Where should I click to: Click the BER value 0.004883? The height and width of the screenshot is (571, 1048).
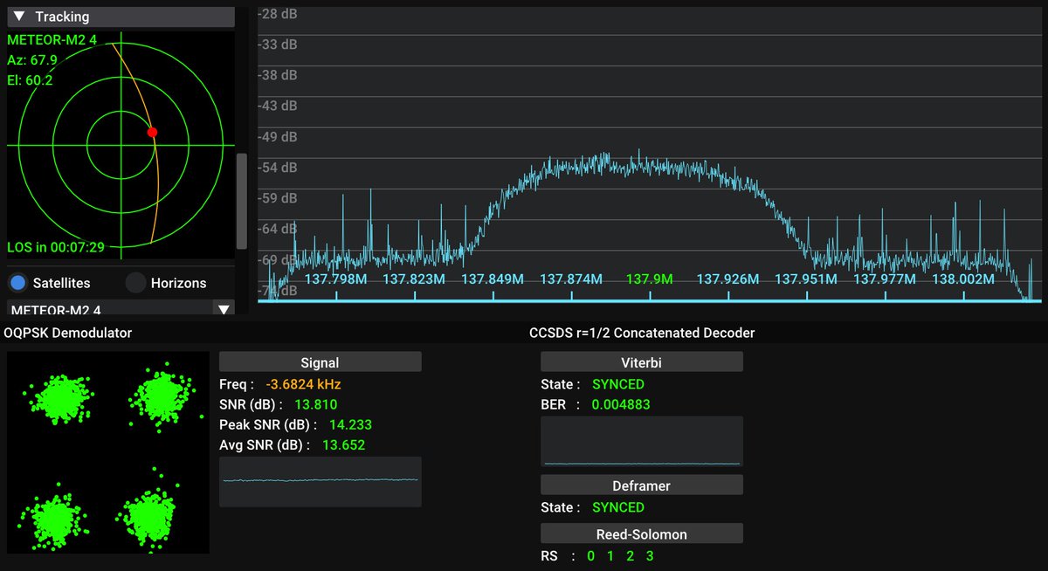pyautogui.click(x=621, y=404)
